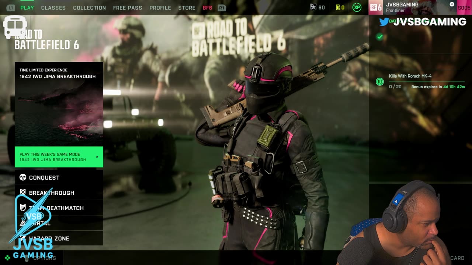Click the green XP boost icon
This screenshot has width=472, height=265.
coord(357,7)
